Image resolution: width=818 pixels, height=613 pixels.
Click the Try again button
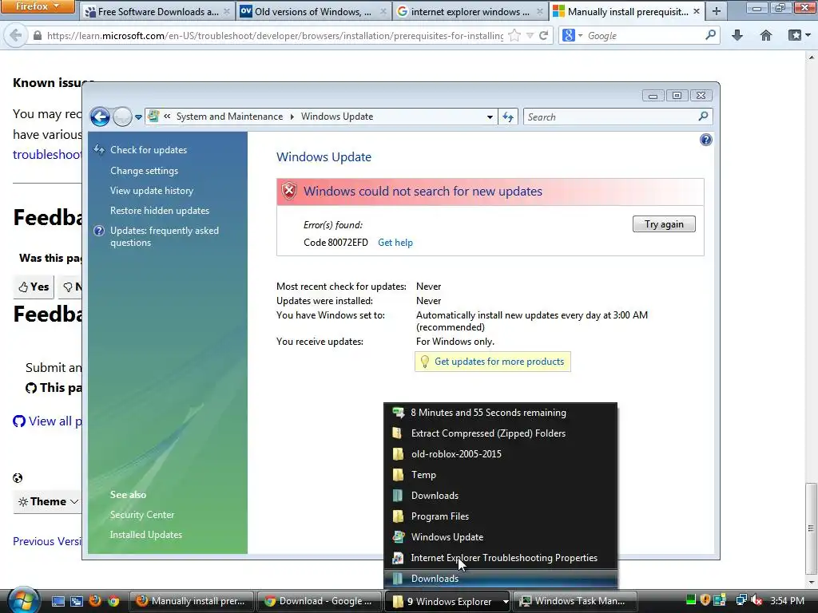pos(664,224)
